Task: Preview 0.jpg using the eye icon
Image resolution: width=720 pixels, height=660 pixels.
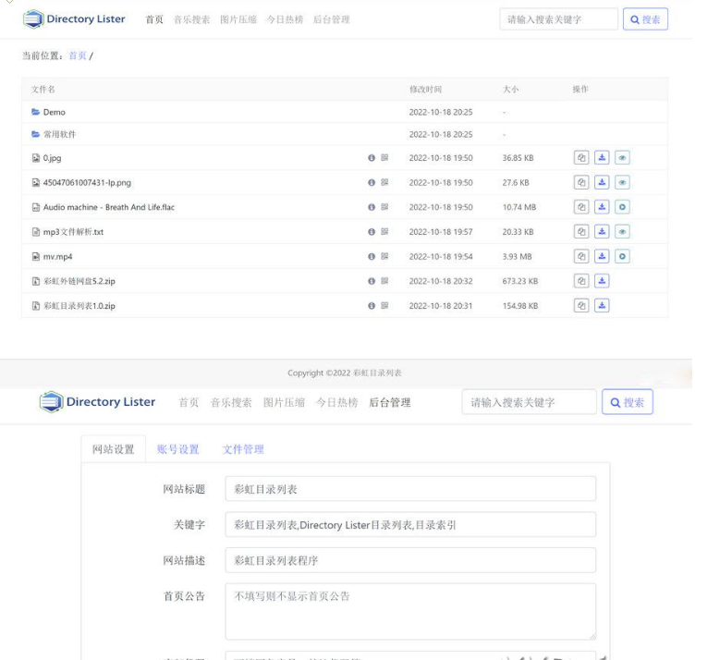Action: click(x=622, y=158)
